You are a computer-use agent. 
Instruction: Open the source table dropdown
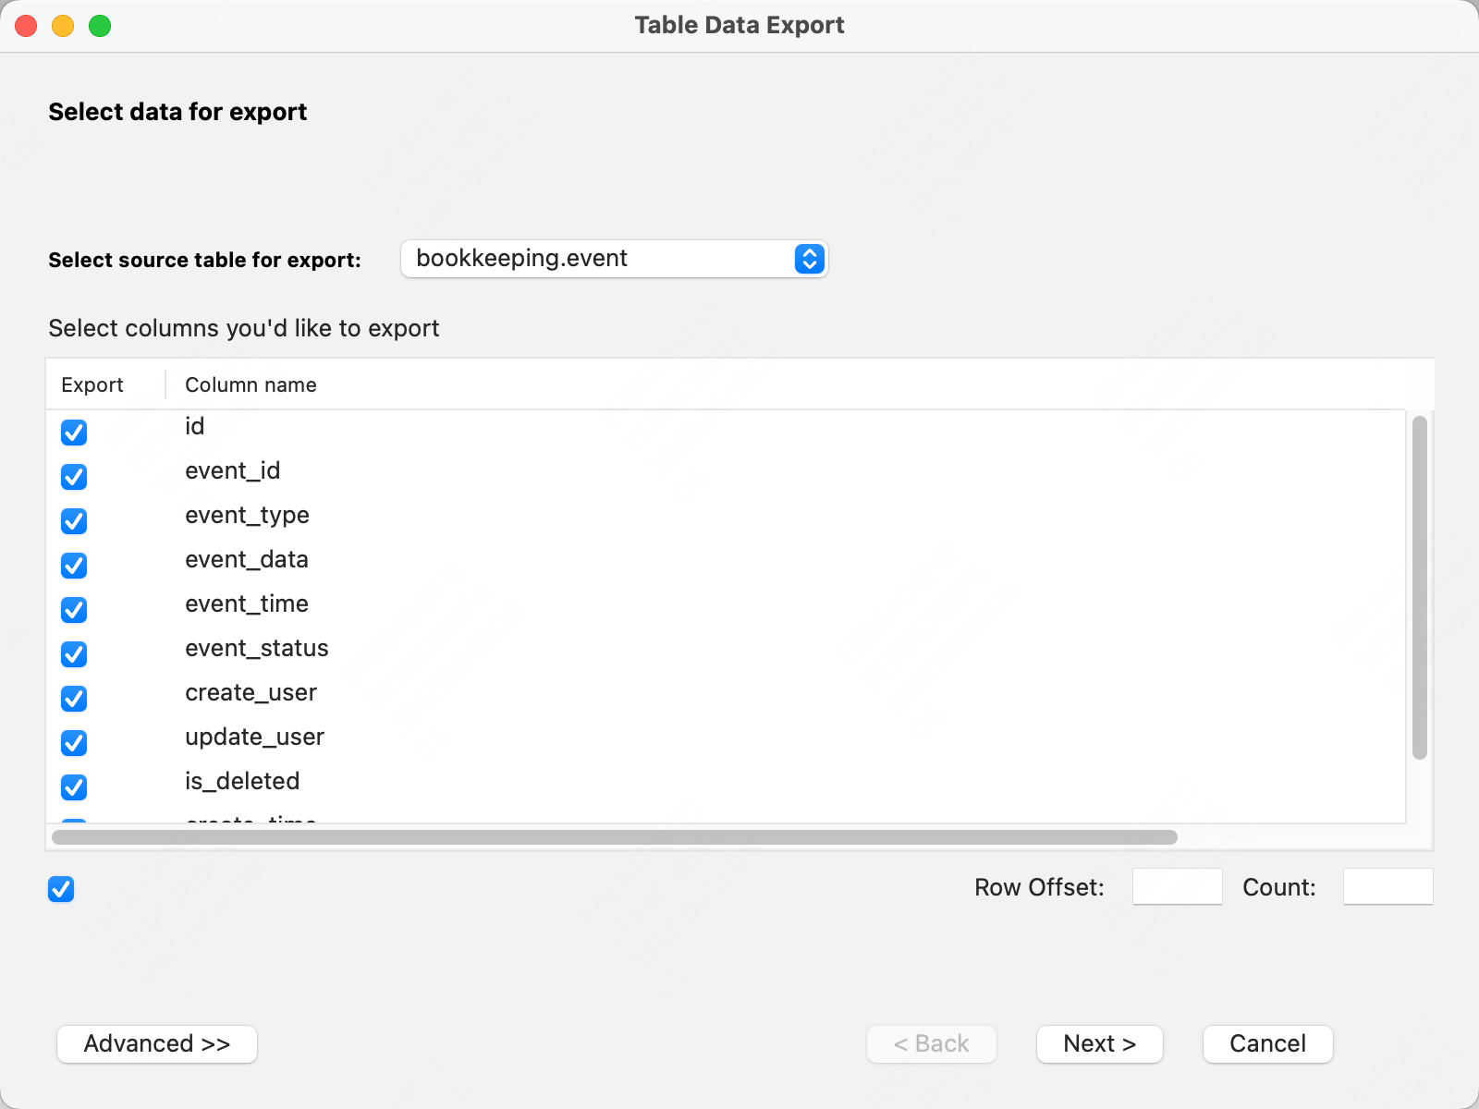point(614,259)
